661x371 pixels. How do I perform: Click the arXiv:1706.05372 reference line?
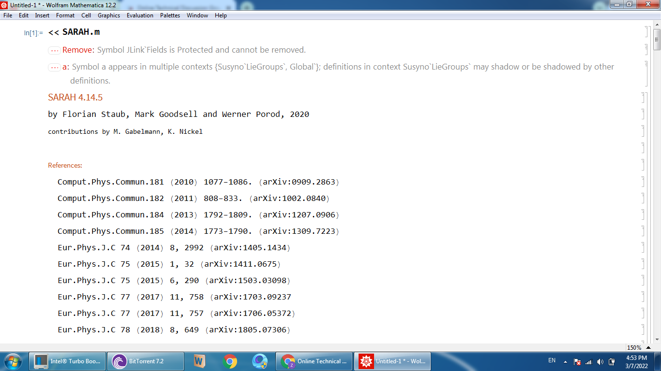(x=177, y=314)
